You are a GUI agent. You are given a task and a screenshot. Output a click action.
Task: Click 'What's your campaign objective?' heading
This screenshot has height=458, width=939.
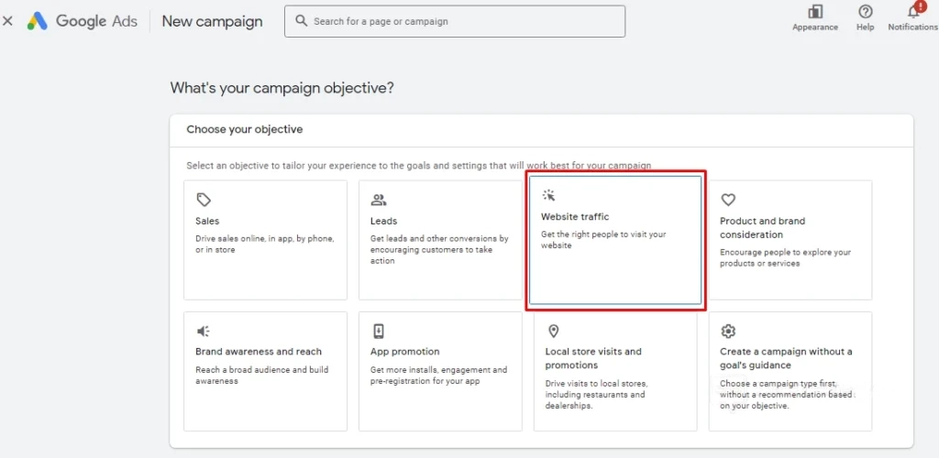point(282,88)
